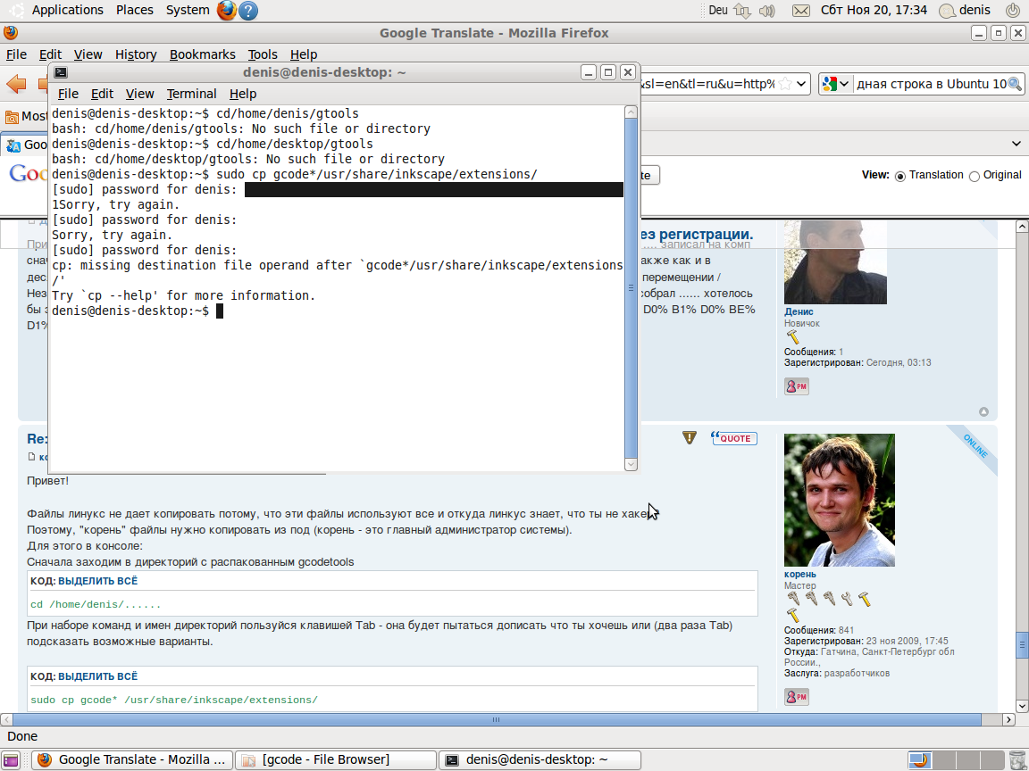Open the terminal Help menu
Screen dimensions: 1029x771
(243, 94)
